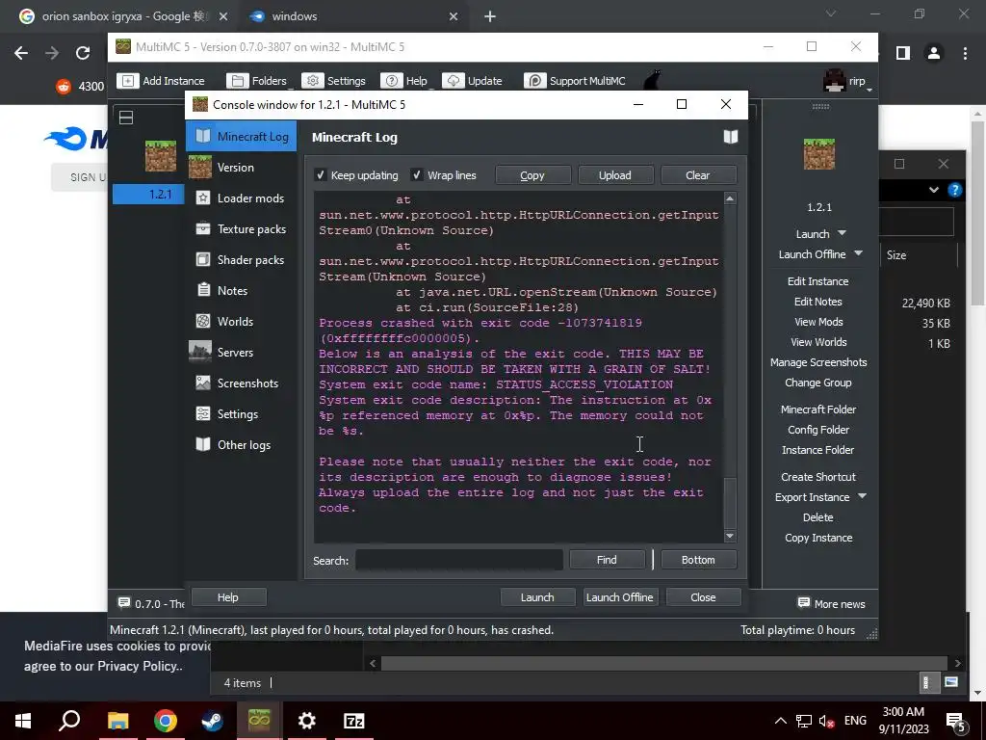Screen dimensions: 986x740
Task: Open instance Settings page in console sidebar
Action: [241, 413]
